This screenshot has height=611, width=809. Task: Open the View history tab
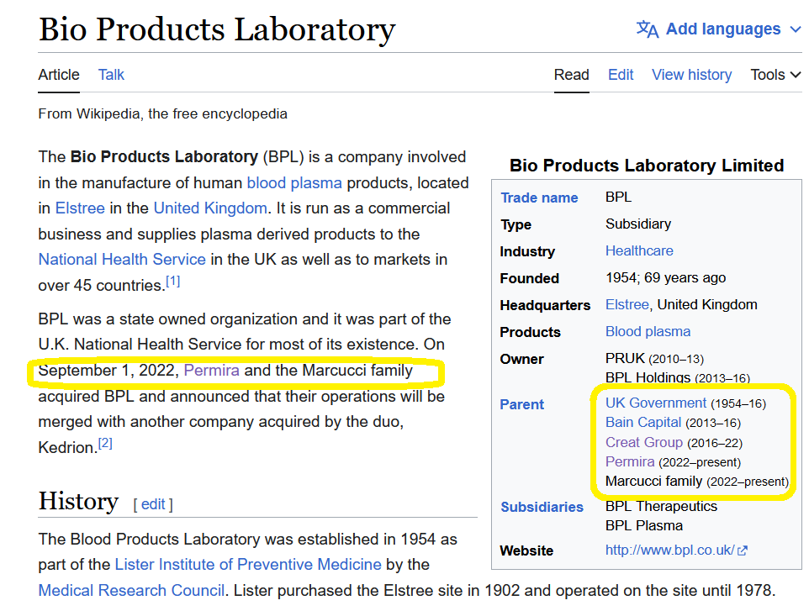(x=692, y=75)
